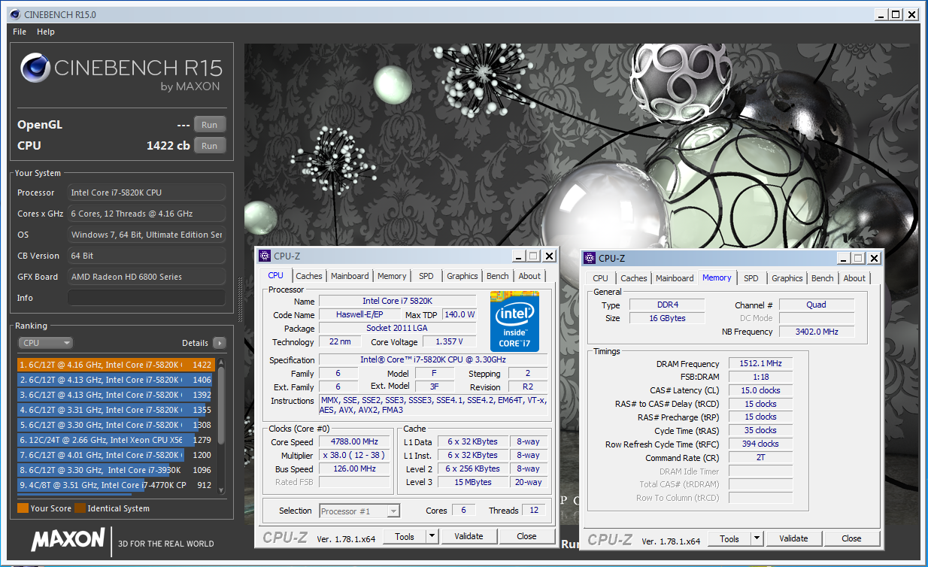Image resolution: width=928 pixels, height=567 pixels.
Task: Switch to About tab in Memory CPU-Z window
Action: coord(854,278)
